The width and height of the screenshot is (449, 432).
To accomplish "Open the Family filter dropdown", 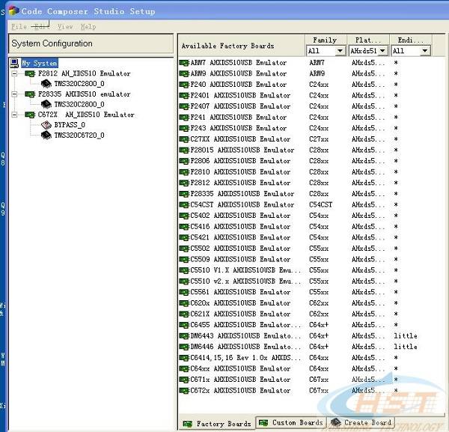I will tap(340, 51).
